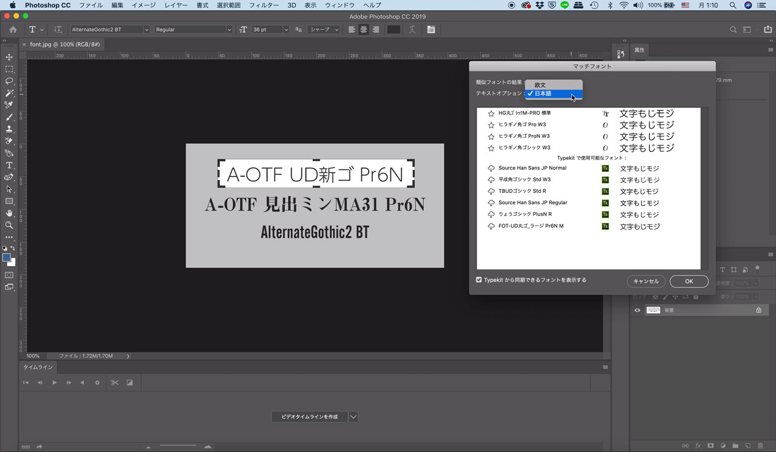Choose 日本語 in text option dropdown

(x=554, y=94)
